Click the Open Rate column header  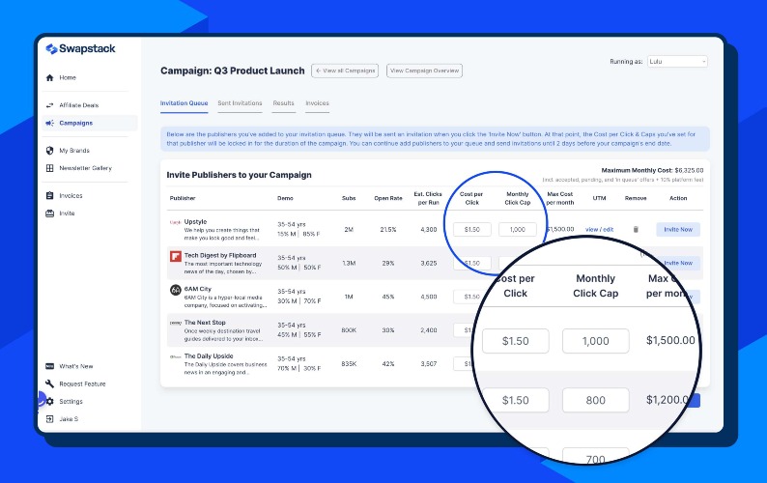tap(388, 198)
